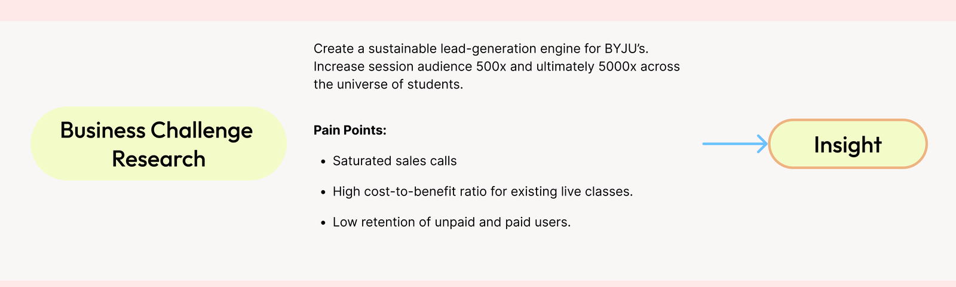Click the pink band along the bottom edge
The width and height of the screenshot is (956, 287).
click(x=478, y=283)
